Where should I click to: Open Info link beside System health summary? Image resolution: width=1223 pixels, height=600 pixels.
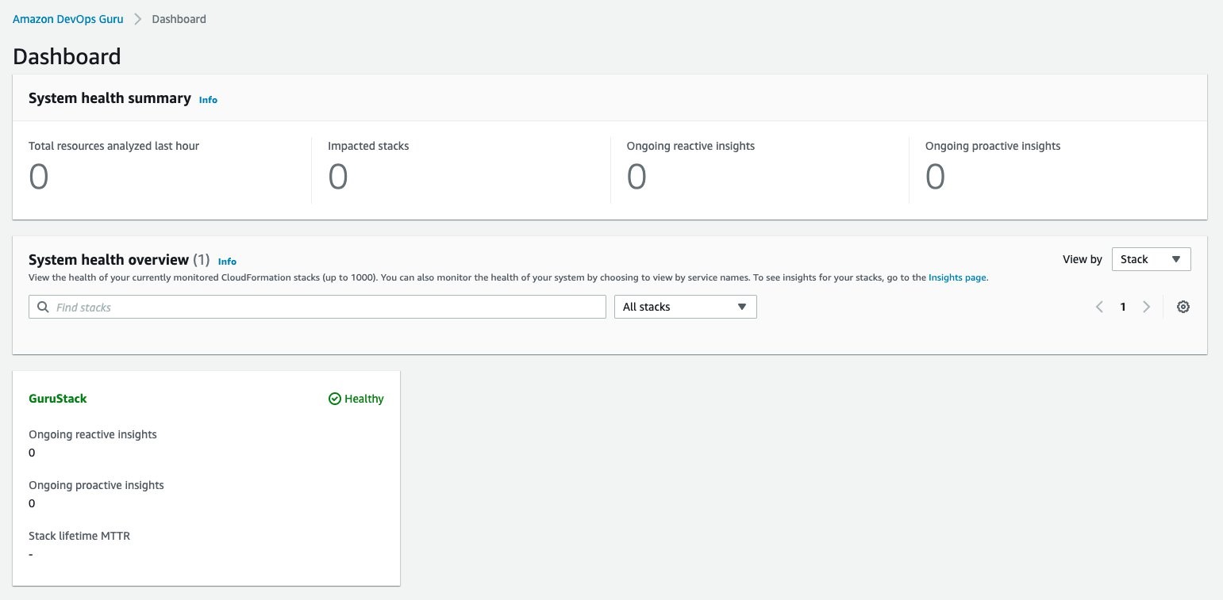pyautogui.click(x=208, y=100)
